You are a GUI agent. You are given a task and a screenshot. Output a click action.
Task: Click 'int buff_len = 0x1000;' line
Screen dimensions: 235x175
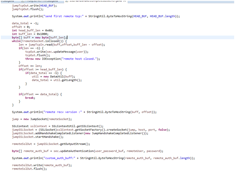[x=30, y=34]
